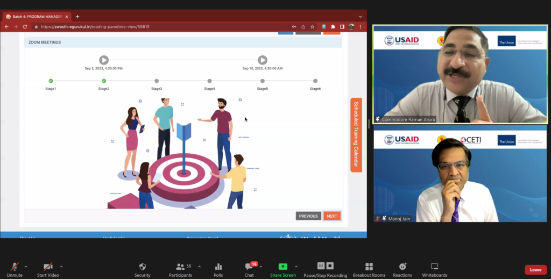
Task: Open the Extensions puzzle icon
Action: click(x=333, y=27)
